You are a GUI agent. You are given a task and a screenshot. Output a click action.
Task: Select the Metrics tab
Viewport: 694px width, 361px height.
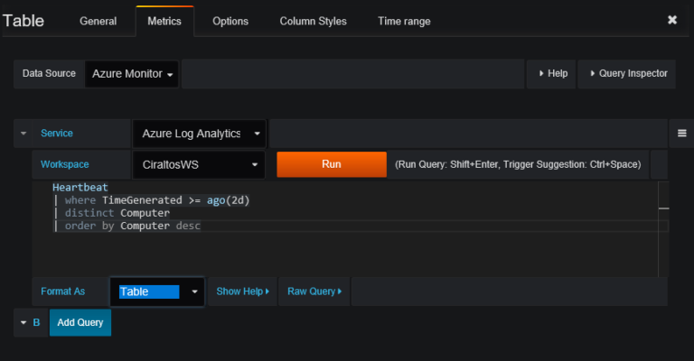tap(164, 21)
